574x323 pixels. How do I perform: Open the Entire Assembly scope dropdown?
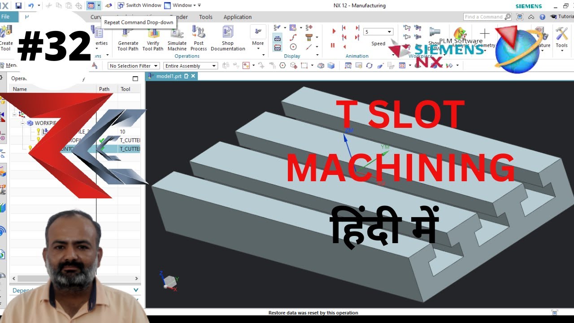point(191,65)
